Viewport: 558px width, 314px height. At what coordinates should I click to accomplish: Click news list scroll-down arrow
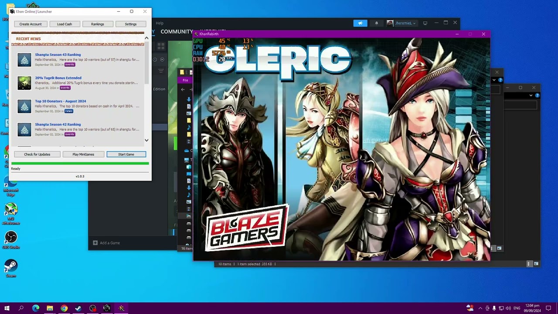[x=146, y=140]
